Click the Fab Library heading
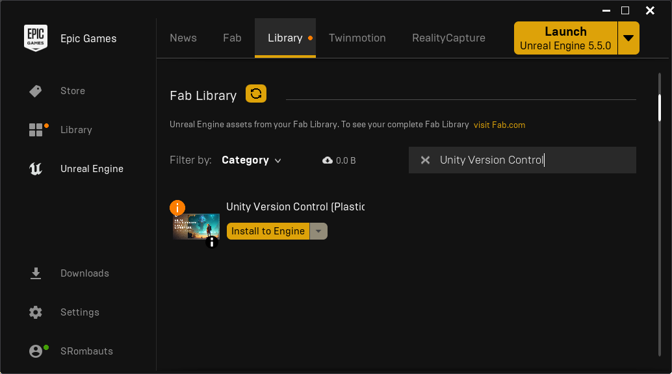The image size is (672, 374). 203,95
